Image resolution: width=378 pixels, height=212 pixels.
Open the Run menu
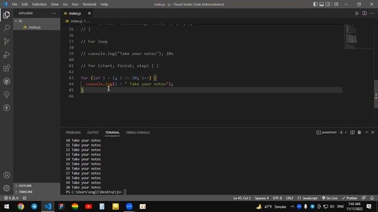[75, 4]
